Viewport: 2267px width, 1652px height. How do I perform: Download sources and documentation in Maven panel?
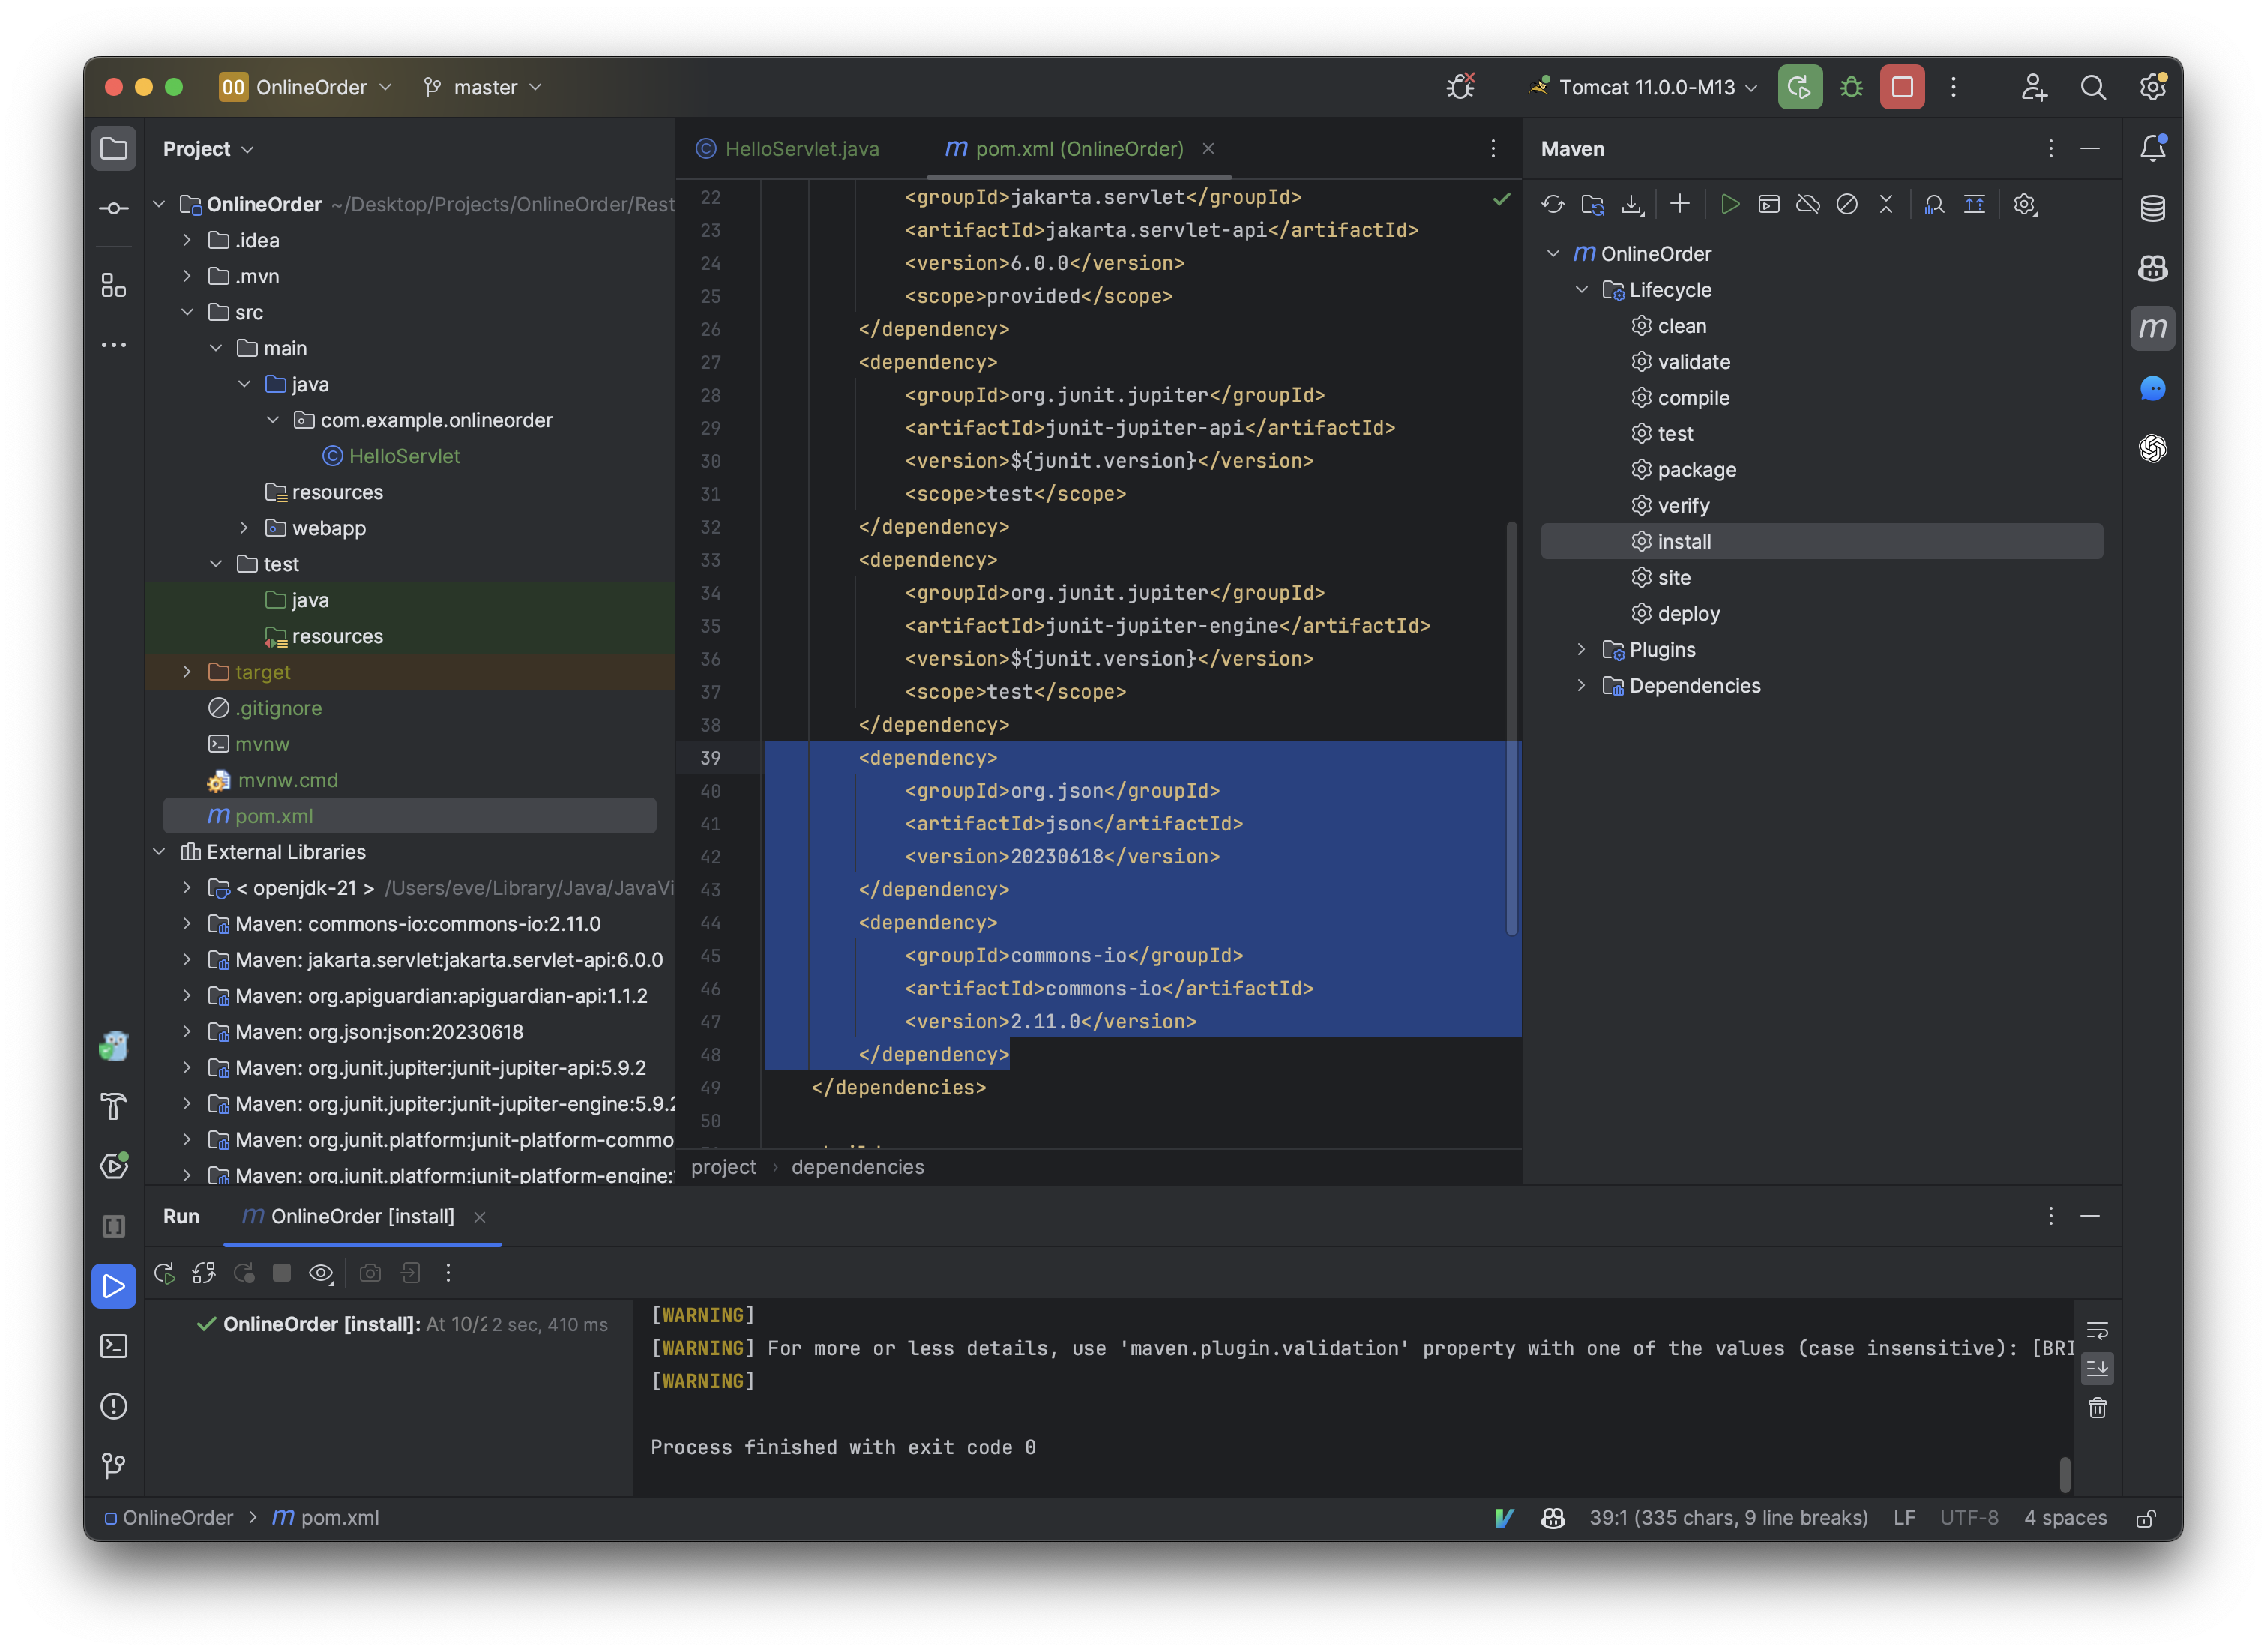pyautogui.click(x=1633, y=204)
